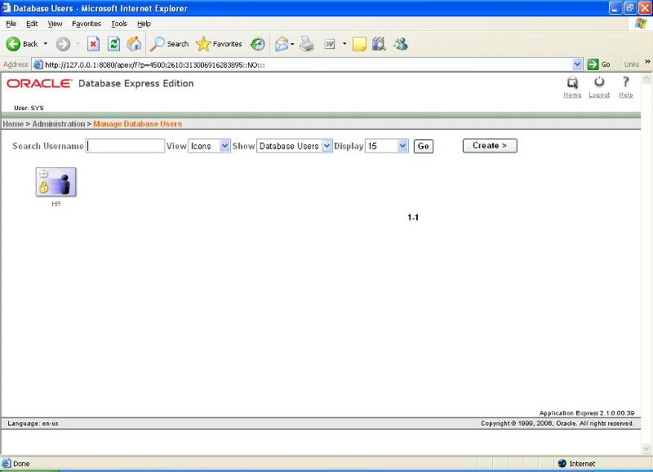This screenshot has height=472, width=653.
Task: Click the page icon in the address bar
Action: pyautogui.click(x=38, y=64)
